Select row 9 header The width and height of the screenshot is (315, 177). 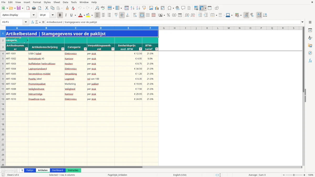click(3, 79)
